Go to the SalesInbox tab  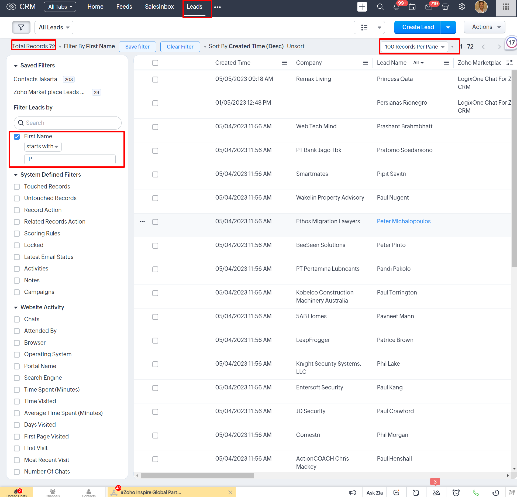click(x=159, y=7)
